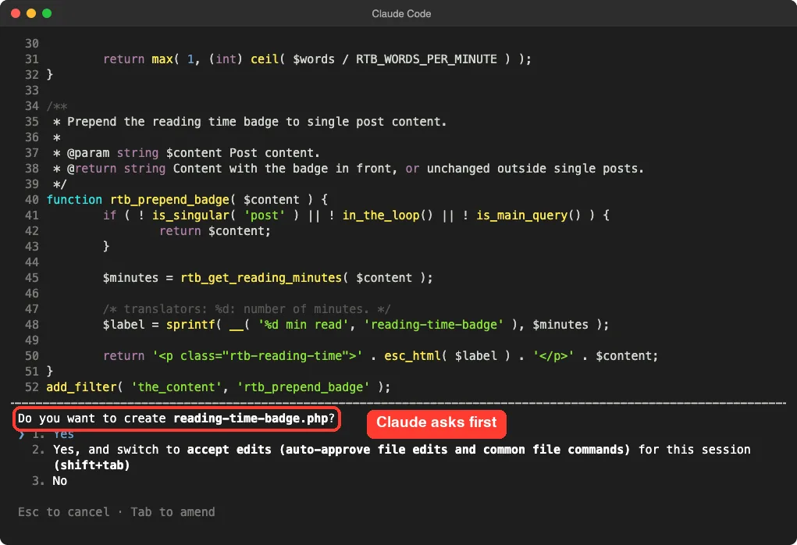Click the filename reading-time-badge.php in the prompt

251,419
